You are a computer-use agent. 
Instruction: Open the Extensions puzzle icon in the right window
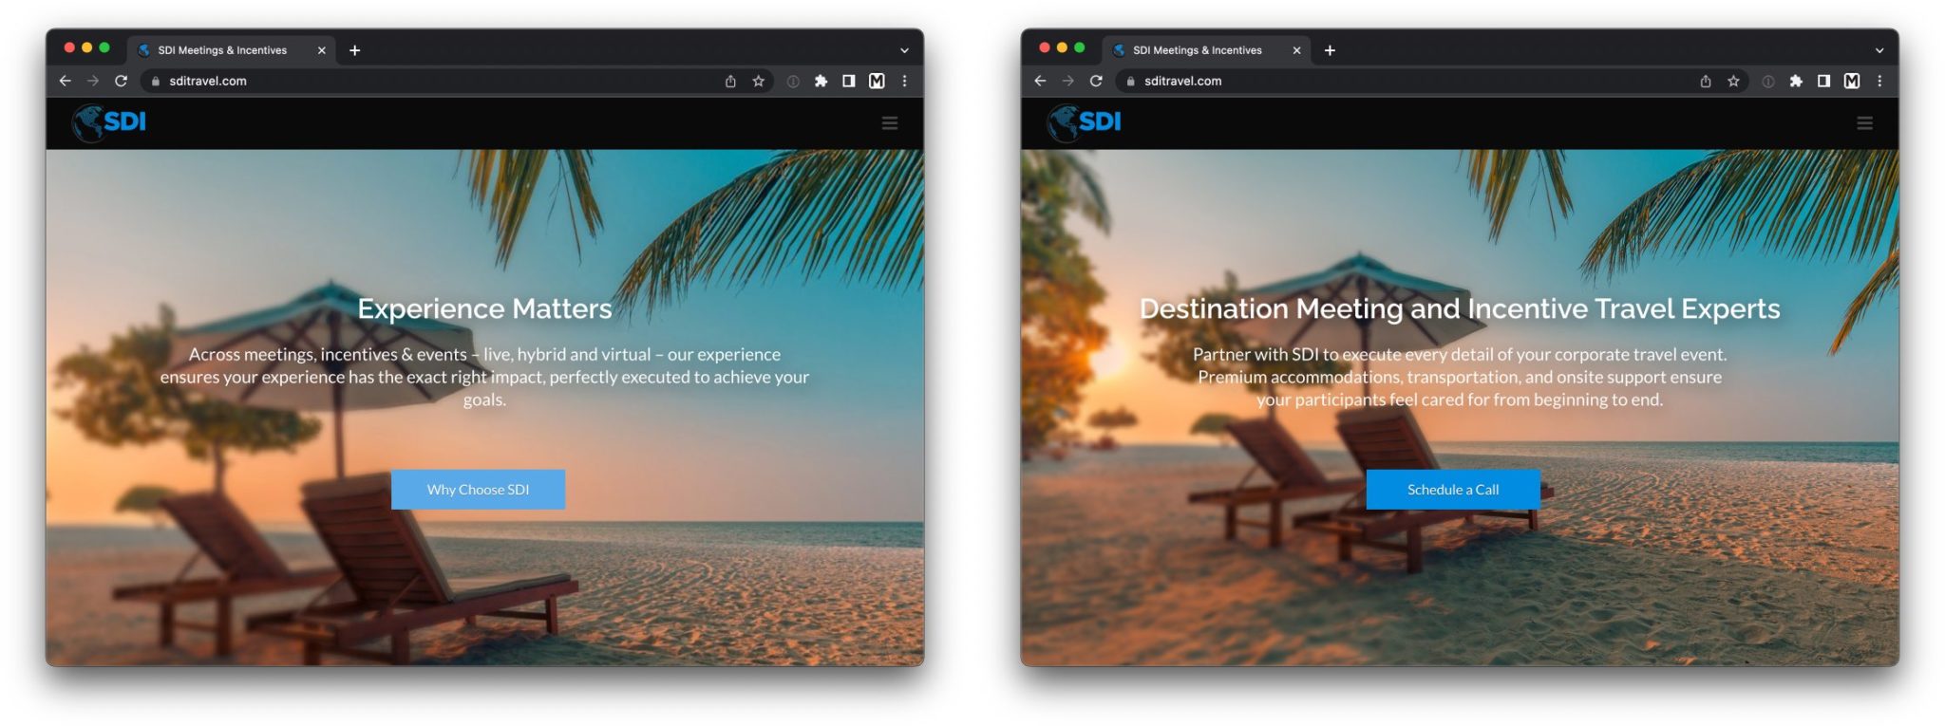(x=1795, y=82)
